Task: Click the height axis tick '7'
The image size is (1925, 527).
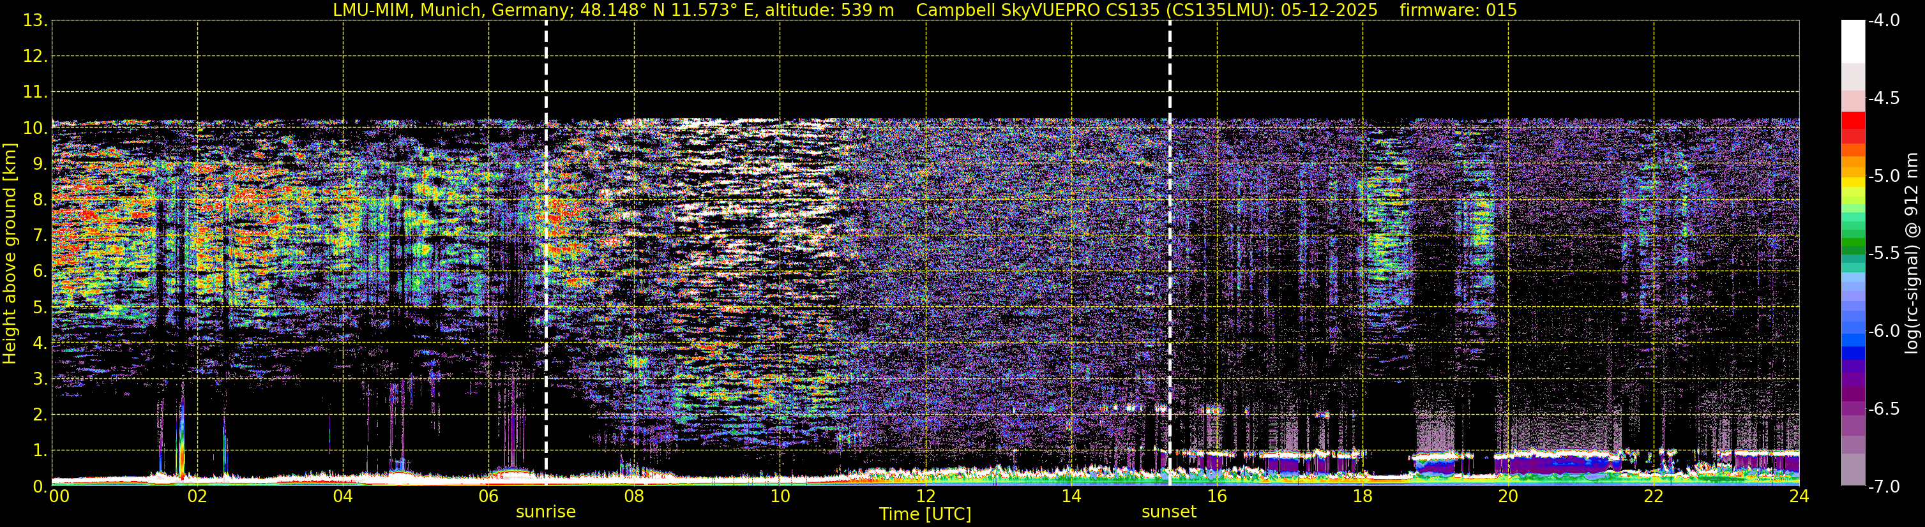Action: point(39,236)
